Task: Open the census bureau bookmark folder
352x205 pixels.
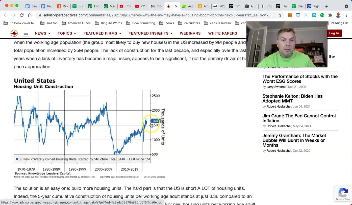Action: pyautogui.click(x=217, y=23)
